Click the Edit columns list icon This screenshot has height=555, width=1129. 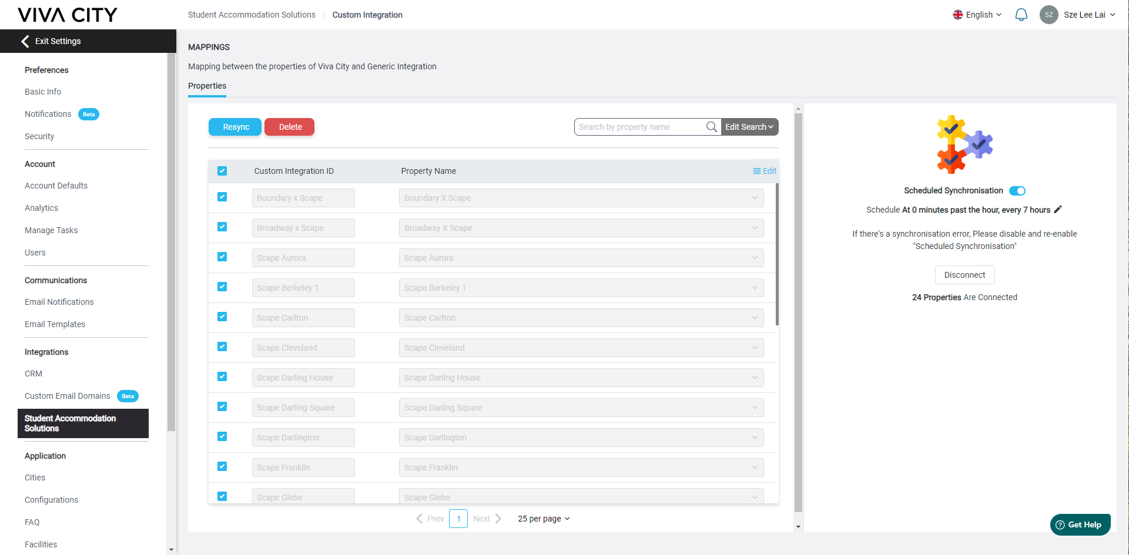[x=757, y=171]
